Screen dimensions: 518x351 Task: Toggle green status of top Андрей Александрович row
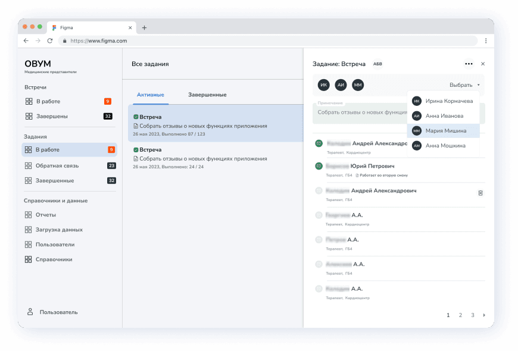tap(319, 143)
